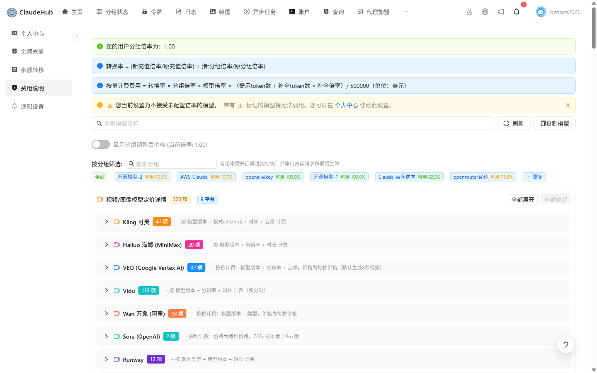Viewport: 597px width, 373px height.
Task: Click the 全部收起 button
Action: 556,199
